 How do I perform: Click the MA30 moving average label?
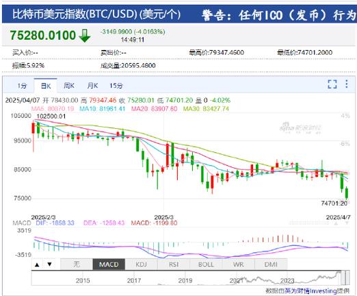(x=206, y=109)
